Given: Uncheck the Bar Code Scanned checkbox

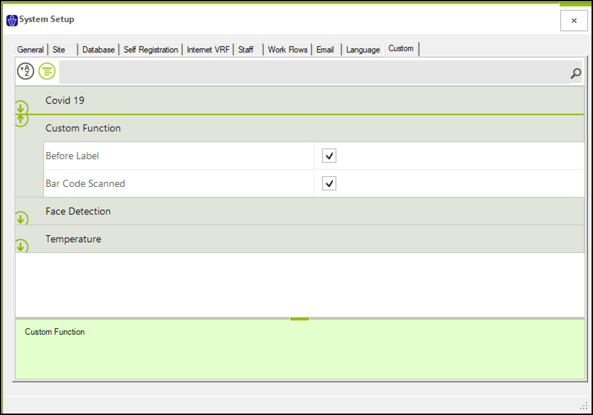Looking at the screenshot, I should 329,183.
